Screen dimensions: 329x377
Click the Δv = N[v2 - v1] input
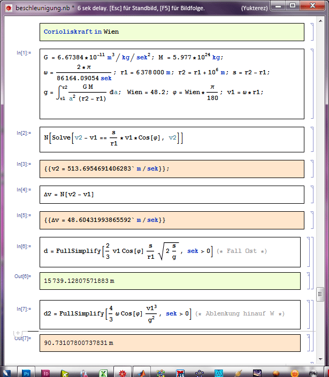point(69,195)
